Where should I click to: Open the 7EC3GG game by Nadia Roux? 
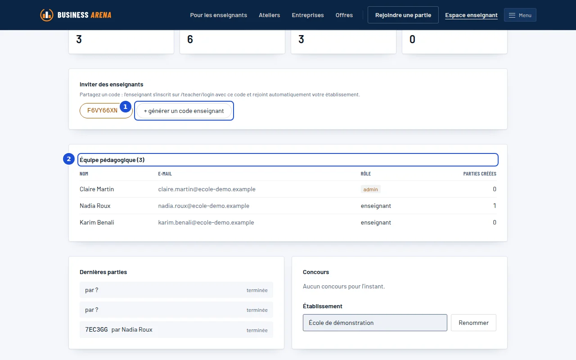click(176, 329)
